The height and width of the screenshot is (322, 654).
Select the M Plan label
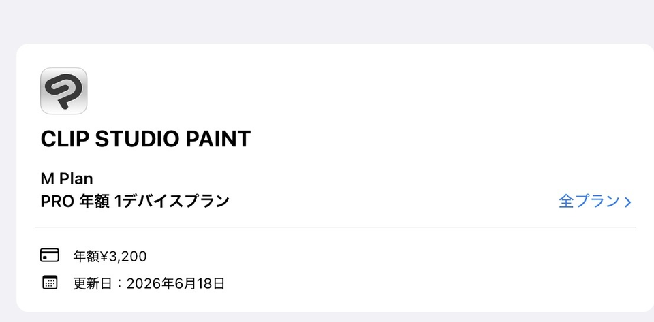tap(67, 179)
